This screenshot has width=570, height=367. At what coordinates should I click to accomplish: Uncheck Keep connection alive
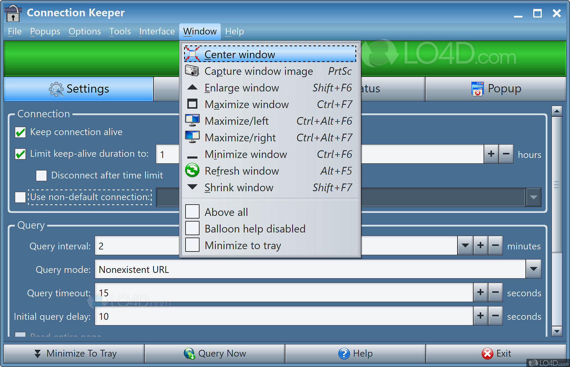(x=20, y=132)
